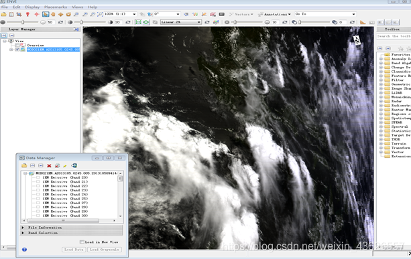Click the red X Close File icon in Data Manager
411x259 pixels.
click(x=49, y=165)
